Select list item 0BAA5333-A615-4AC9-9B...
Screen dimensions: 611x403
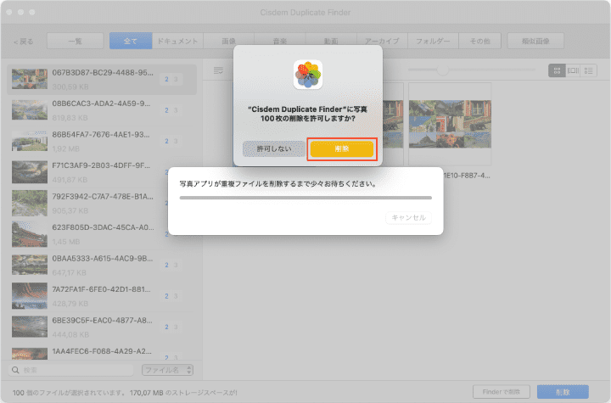click(x=102, y=265)
